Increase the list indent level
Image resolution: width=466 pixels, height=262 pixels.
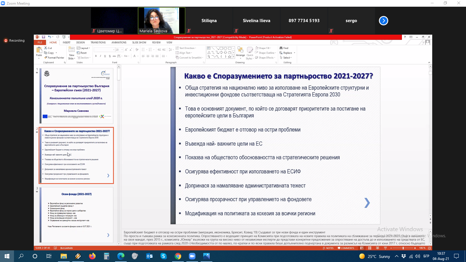click(164, 50)
